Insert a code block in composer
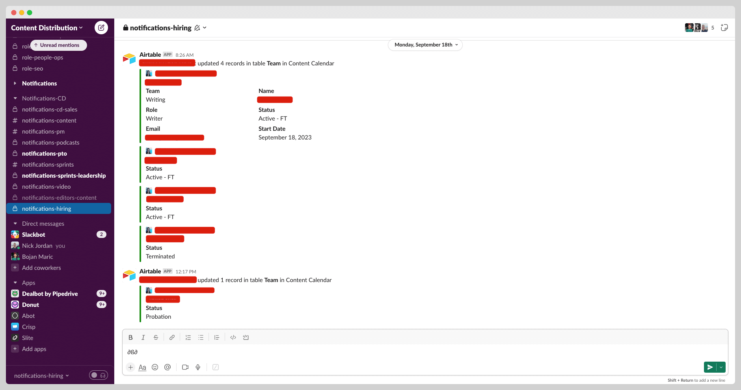Viewport: 741px width, 390px height. [246, 338]
